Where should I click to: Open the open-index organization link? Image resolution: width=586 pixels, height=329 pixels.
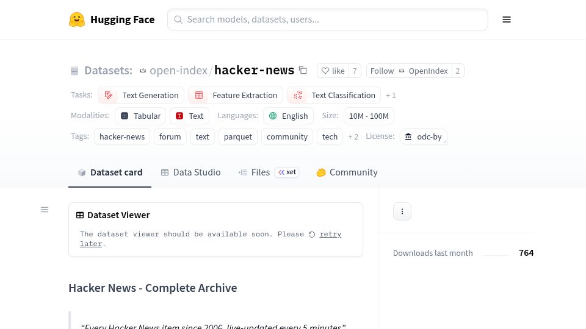click(x=178, y=71)
